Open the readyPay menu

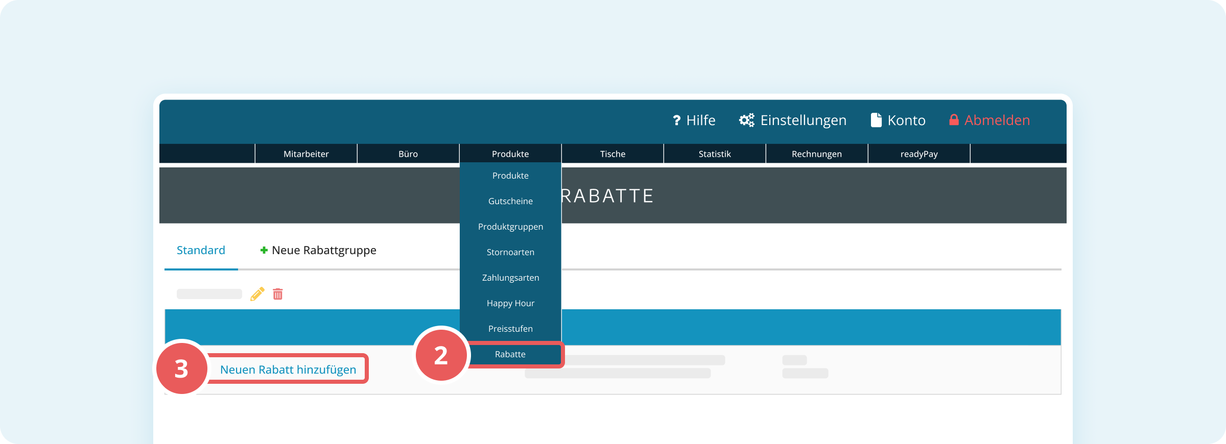(919, 154)
